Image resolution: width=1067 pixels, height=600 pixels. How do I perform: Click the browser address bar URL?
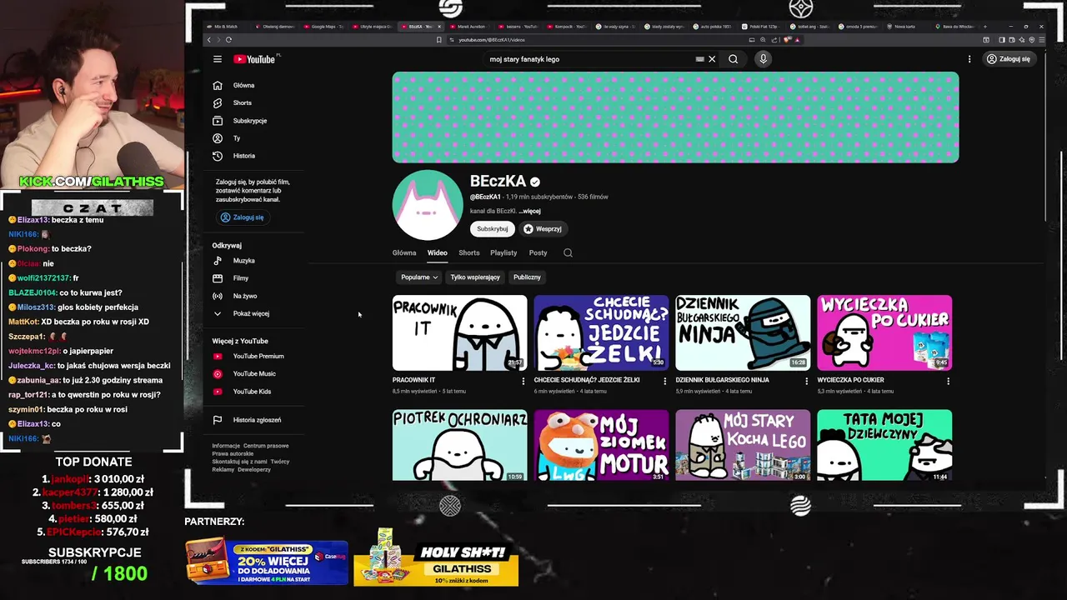tap(491, 39)
